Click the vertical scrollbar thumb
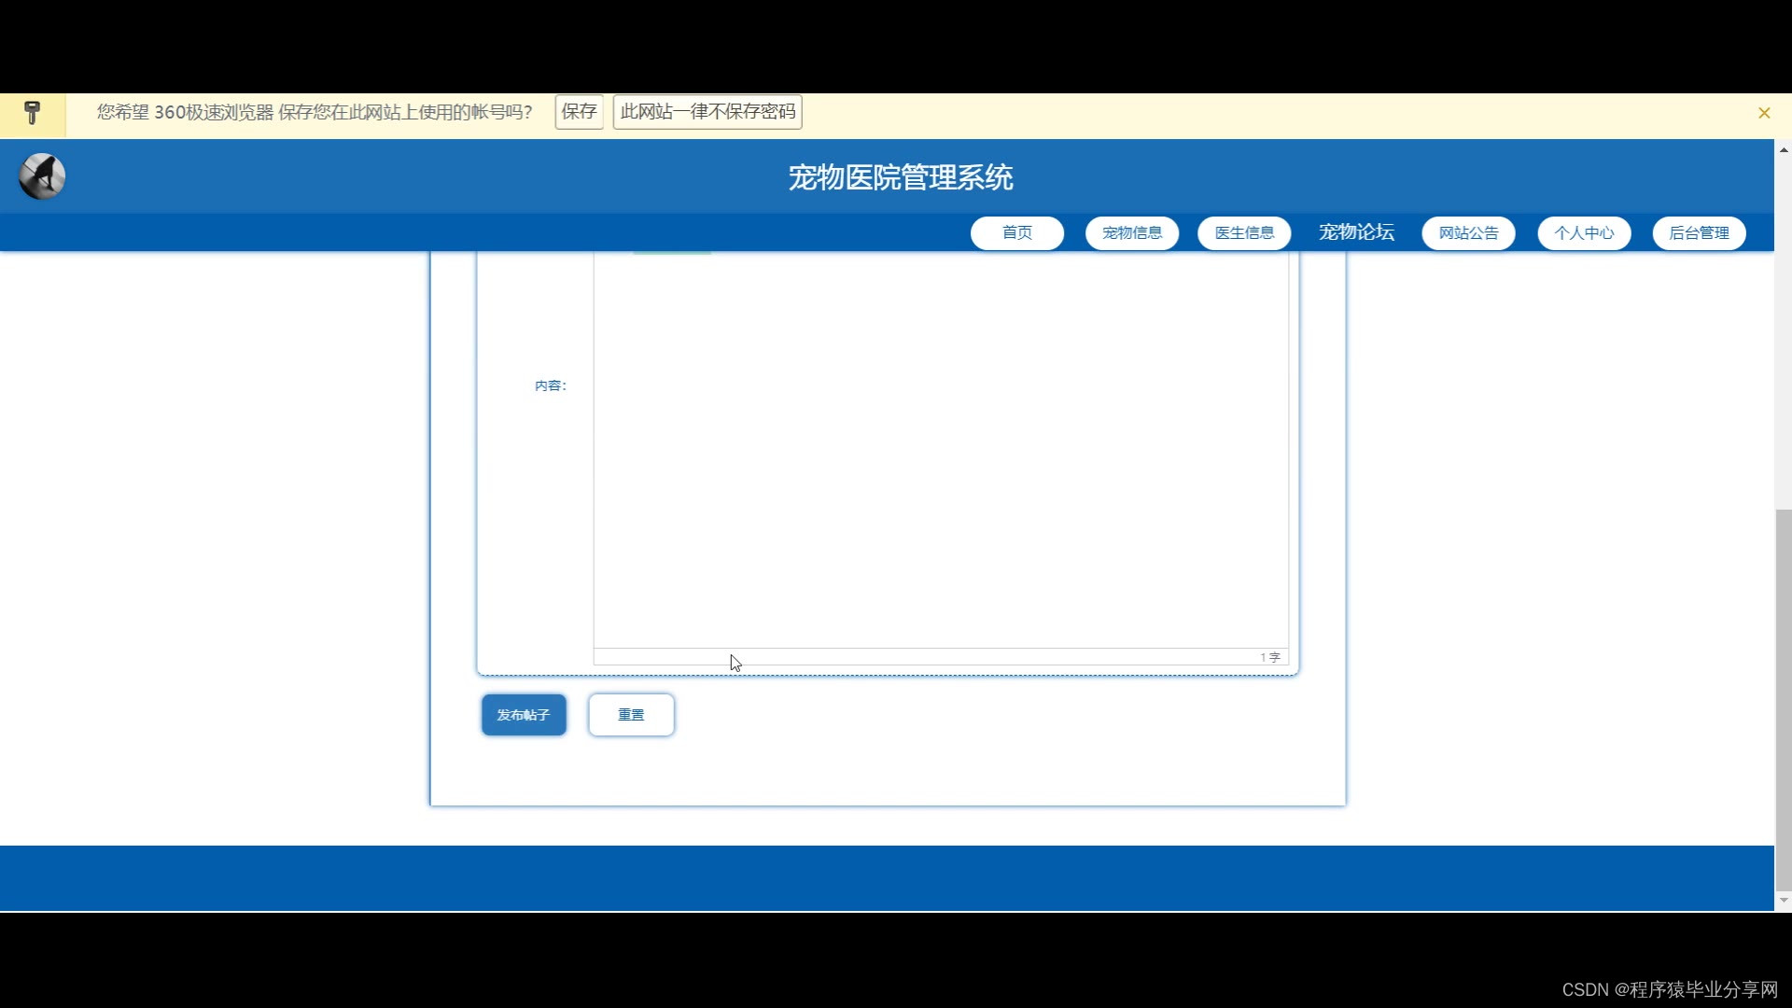The image size is (1792, 1008). [1783, 700]
